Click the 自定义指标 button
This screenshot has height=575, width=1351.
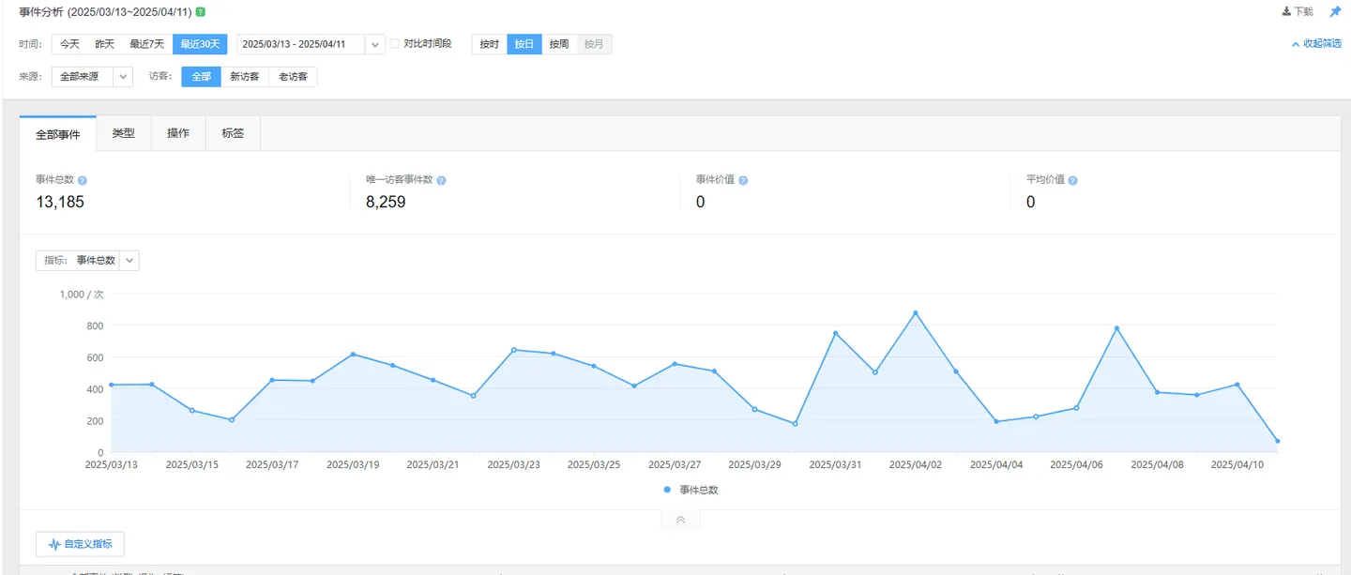tap(80, 544)
